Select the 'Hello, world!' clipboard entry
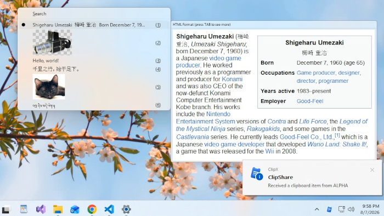 coord(46,61)
